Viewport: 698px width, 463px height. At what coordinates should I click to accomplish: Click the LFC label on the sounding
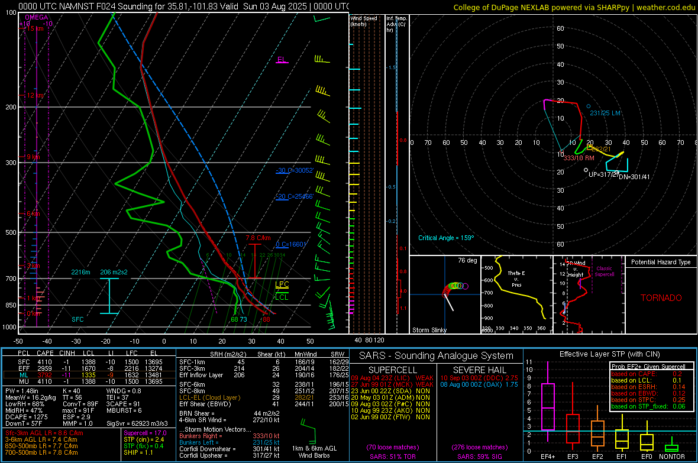point(282,284)
